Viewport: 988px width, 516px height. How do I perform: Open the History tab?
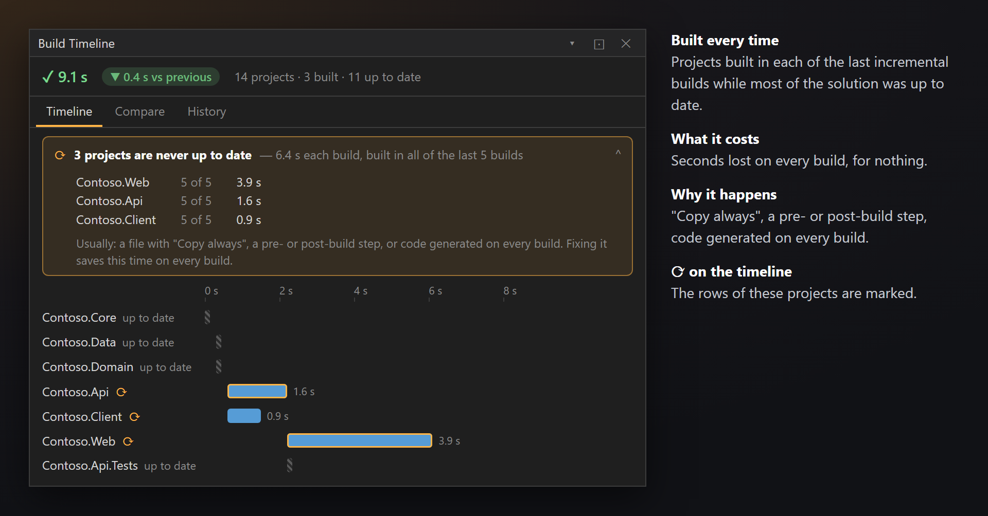207,112
